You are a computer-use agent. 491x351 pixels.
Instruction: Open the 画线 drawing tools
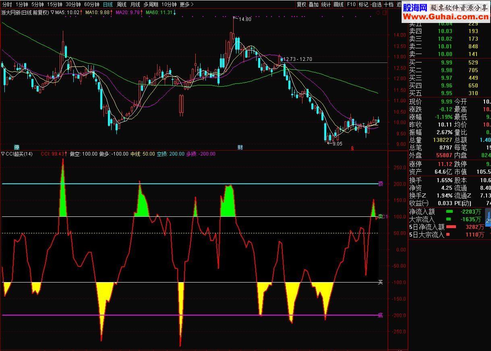[338, 4]
